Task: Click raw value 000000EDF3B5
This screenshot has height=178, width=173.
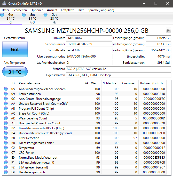Action: [x=154, y=158]
